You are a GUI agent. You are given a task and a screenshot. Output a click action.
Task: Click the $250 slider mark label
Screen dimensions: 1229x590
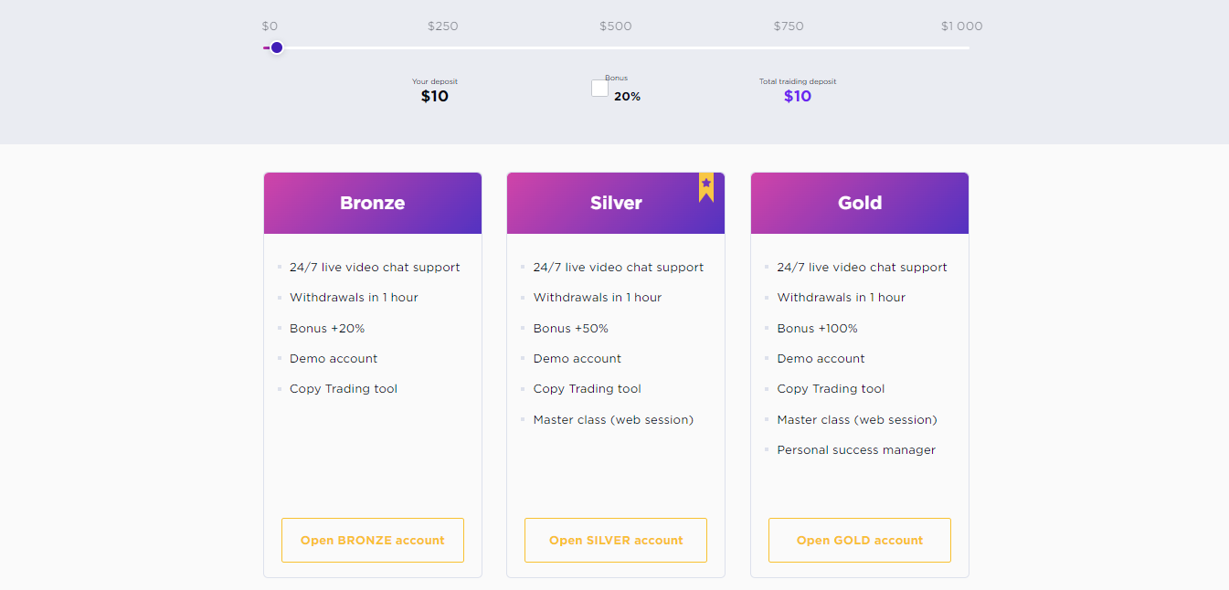(x=443, y=26)
